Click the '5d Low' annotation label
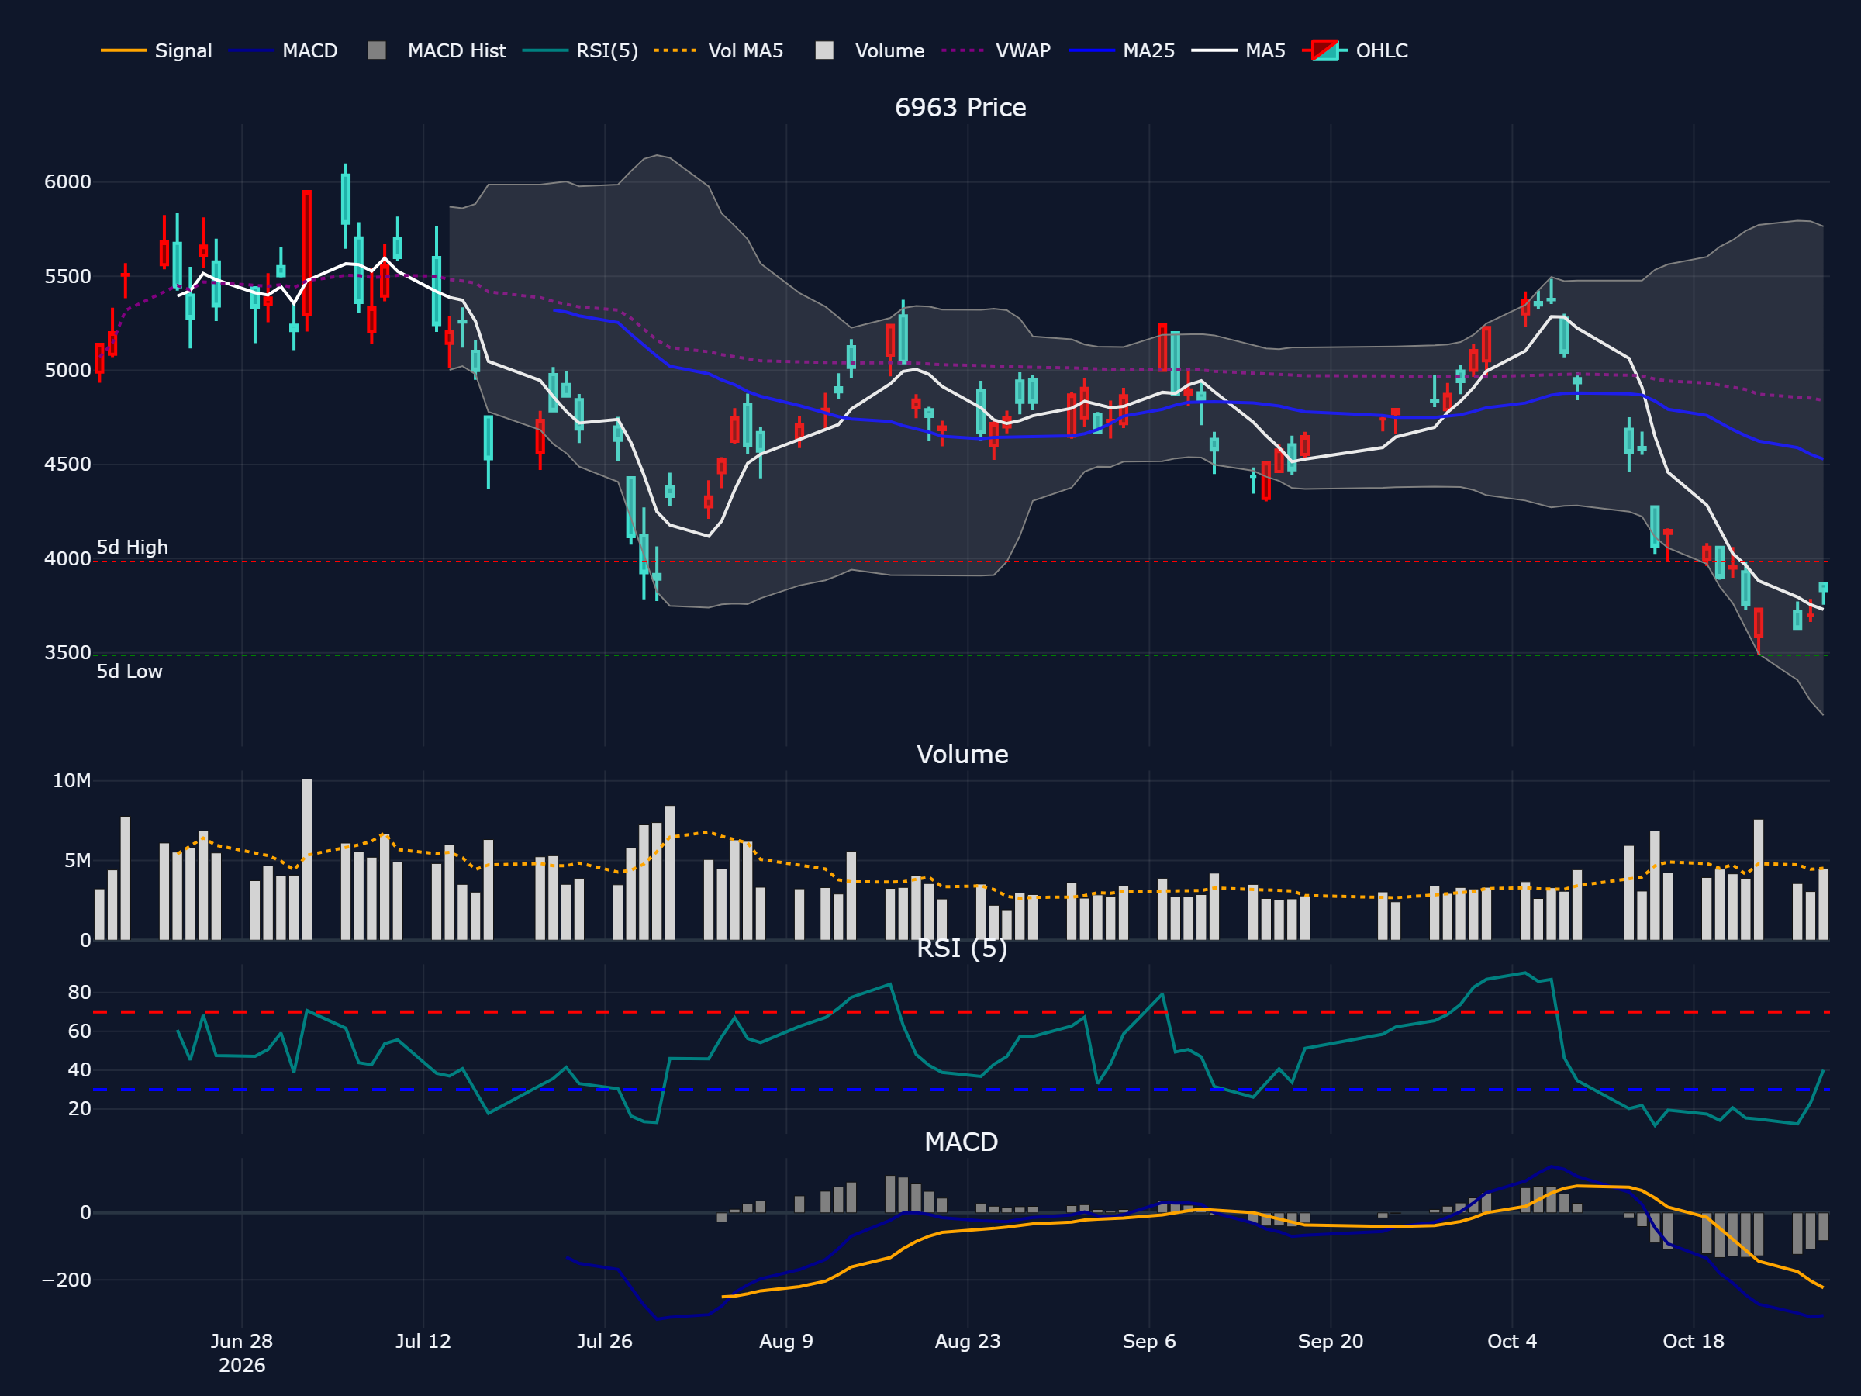Image resolution: width=1861 pixels, height=1396 pixels. pyautogui.click(x=129, y=672)
